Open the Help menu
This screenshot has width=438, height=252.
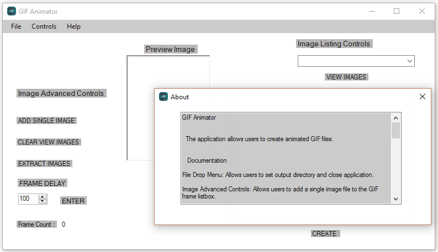tap(73, 26)
